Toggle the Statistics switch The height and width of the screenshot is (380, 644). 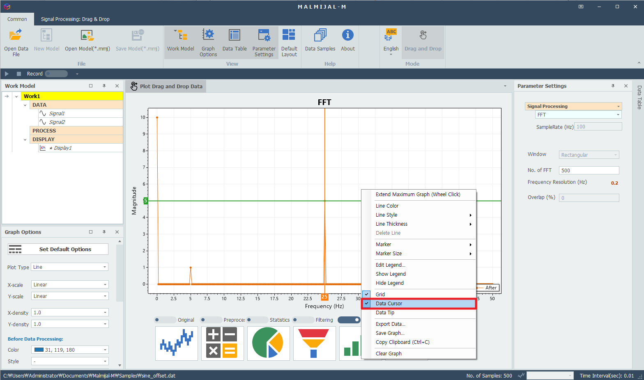[257, 320]
